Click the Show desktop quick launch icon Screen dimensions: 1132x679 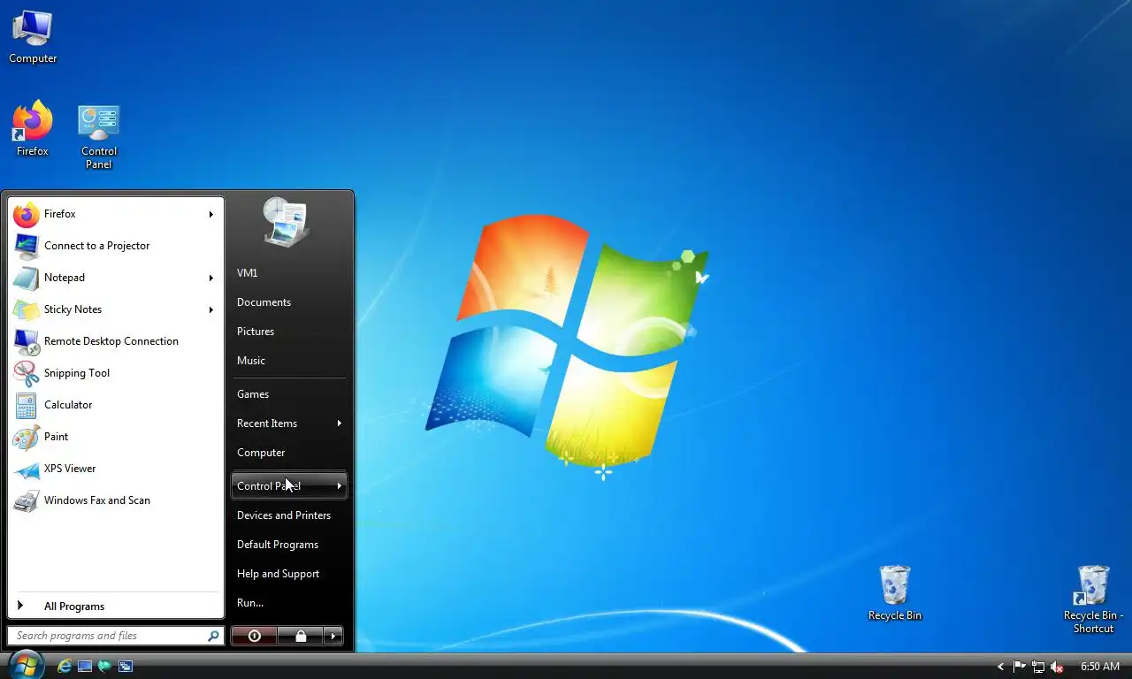(85, 666)
